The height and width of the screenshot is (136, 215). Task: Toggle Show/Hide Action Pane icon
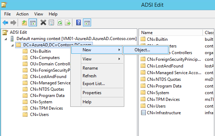pos(87,22)
